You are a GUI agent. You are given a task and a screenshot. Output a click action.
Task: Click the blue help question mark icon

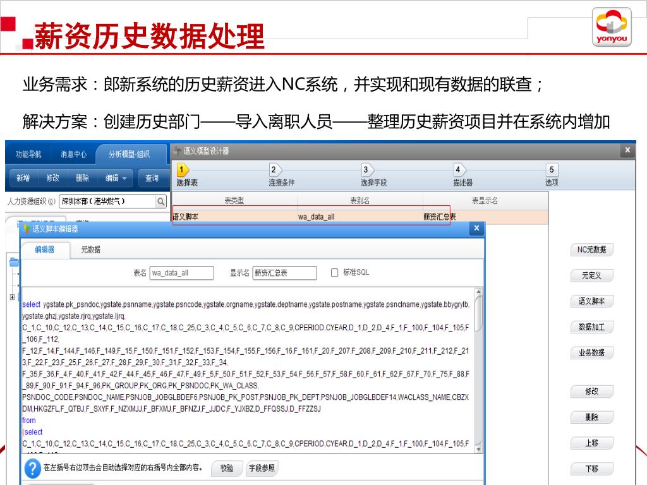tap(32, 468)
